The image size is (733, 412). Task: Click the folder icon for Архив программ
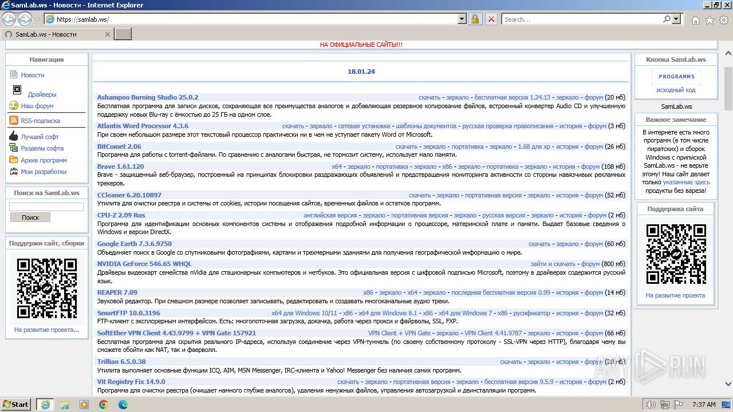(x=14, y=160)
